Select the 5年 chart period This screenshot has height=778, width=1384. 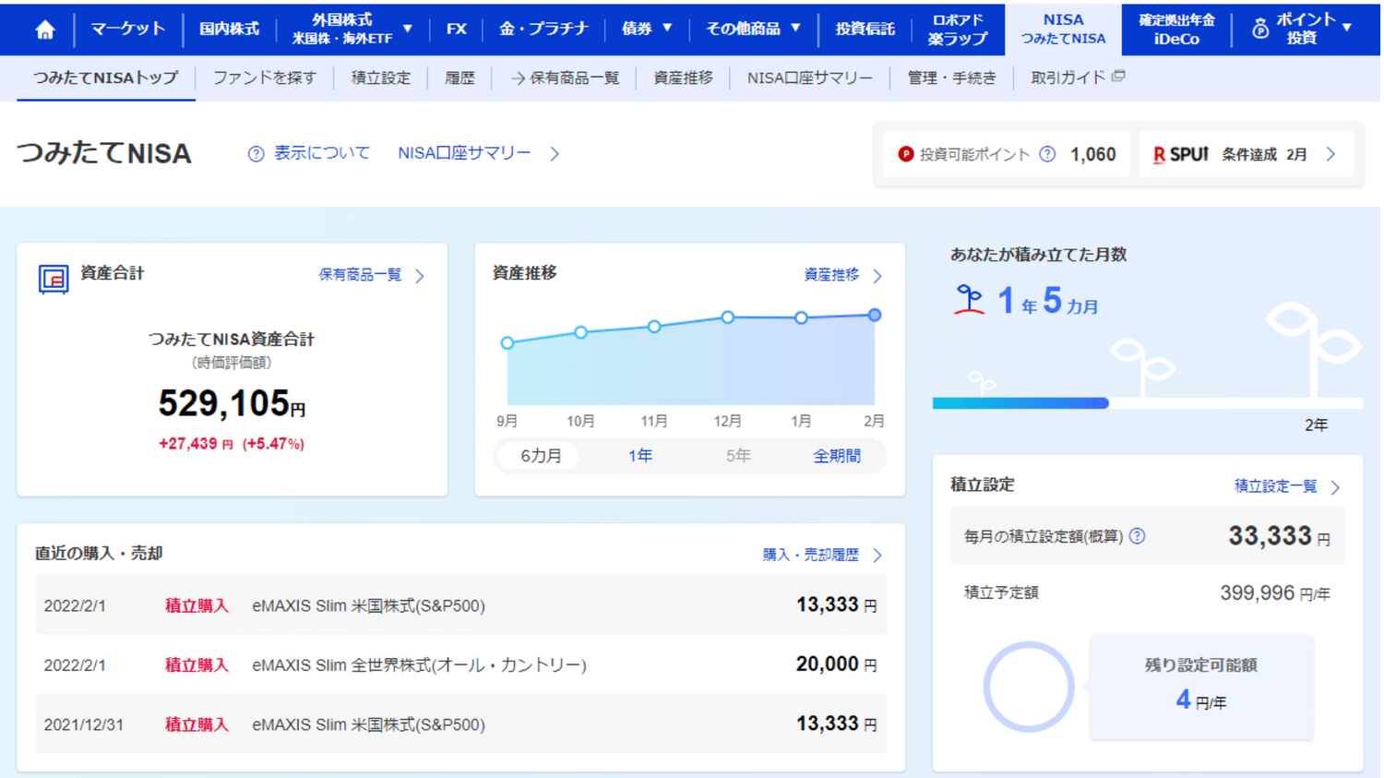click(x=738, y=456)
